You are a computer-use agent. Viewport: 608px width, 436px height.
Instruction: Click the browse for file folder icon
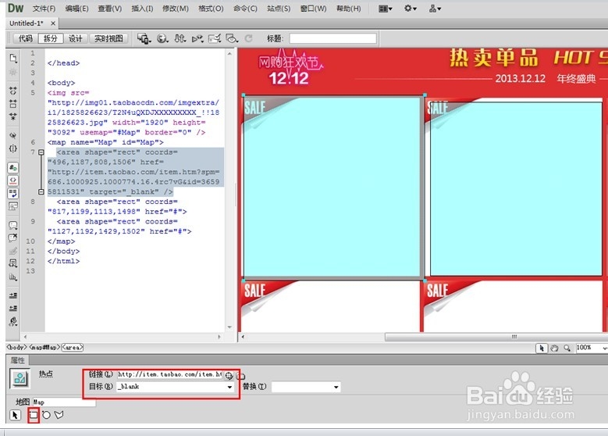point(241,375)
